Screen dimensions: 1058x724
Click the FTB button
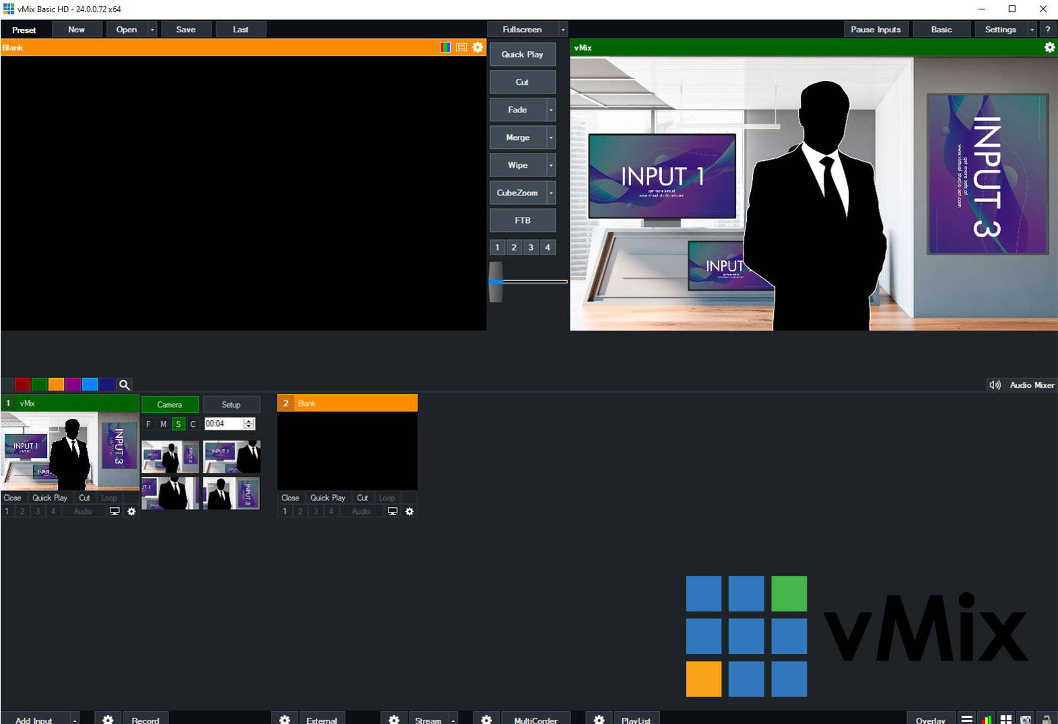click(522, 220)
